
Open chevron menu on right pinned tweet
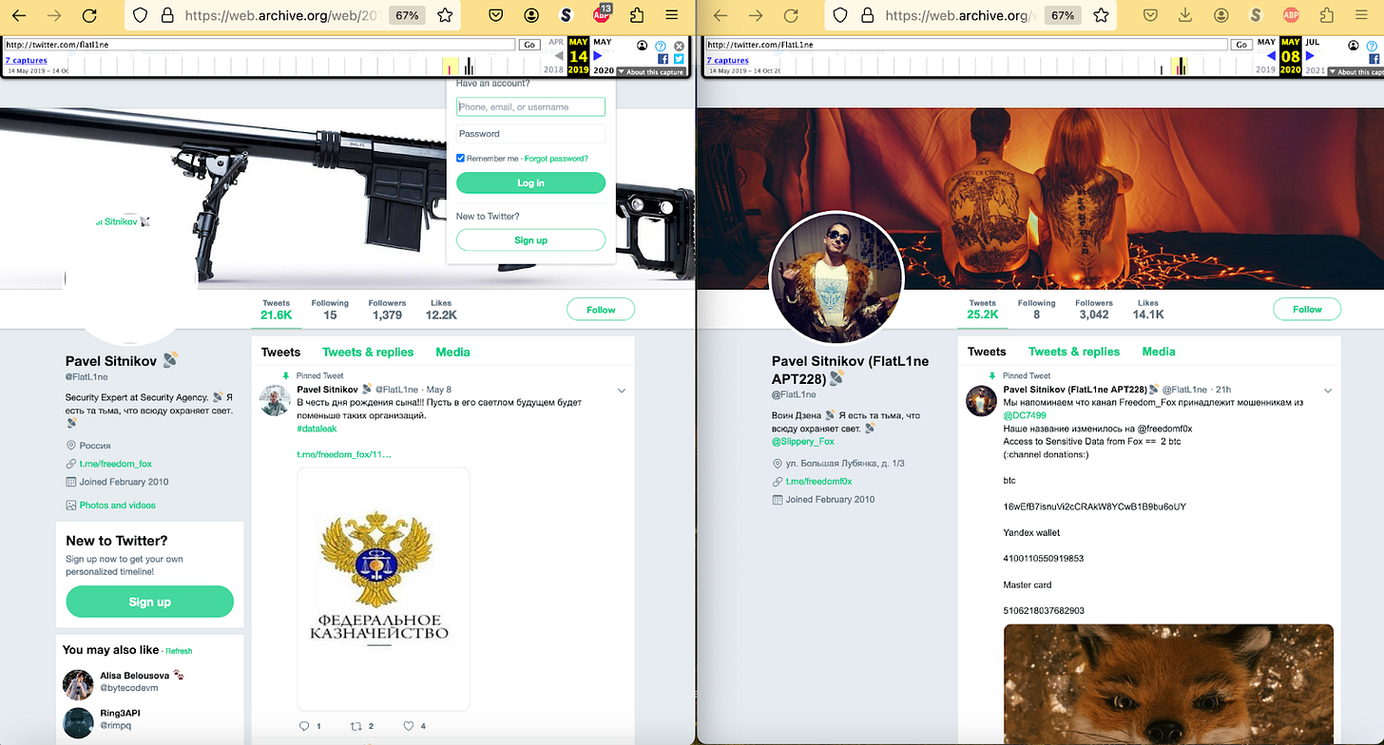pyautogui.click(x=1328, y=390)
